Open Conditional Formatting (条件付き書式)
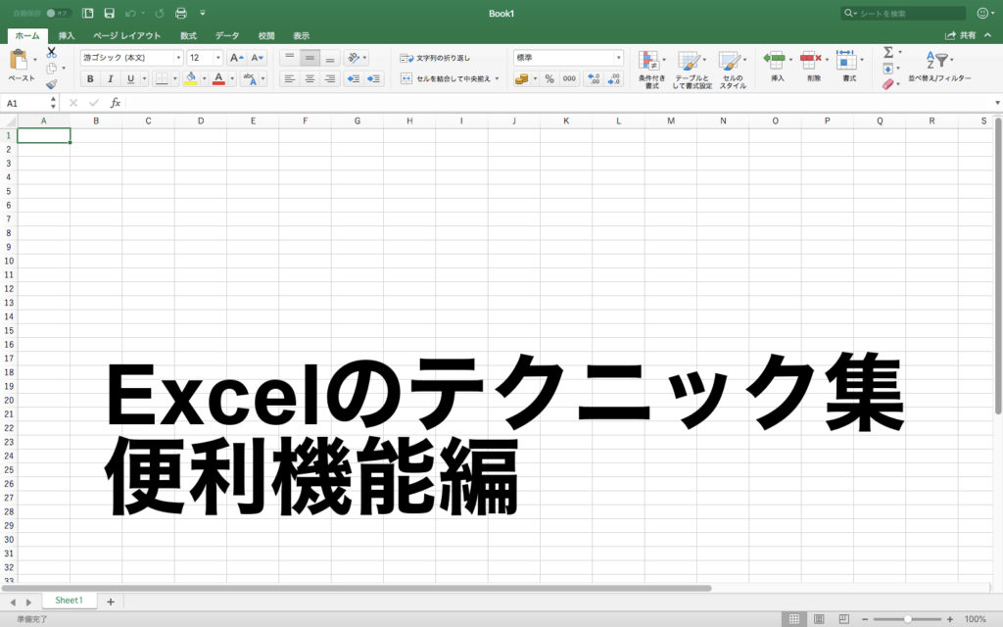 tap(651, 70)
